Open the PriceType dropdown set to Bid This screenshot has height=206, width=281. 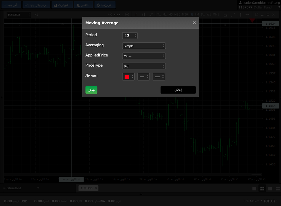[x=144, y=66]
